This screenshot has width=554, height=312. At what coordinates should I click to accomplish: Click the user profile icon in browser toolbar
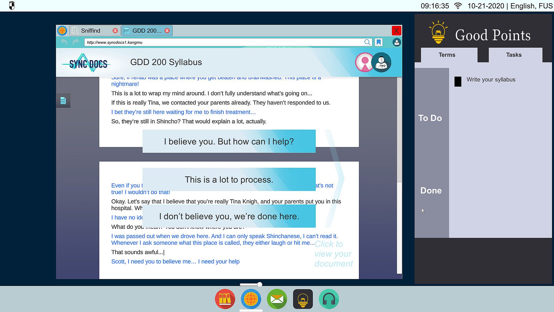click(397, 42)
